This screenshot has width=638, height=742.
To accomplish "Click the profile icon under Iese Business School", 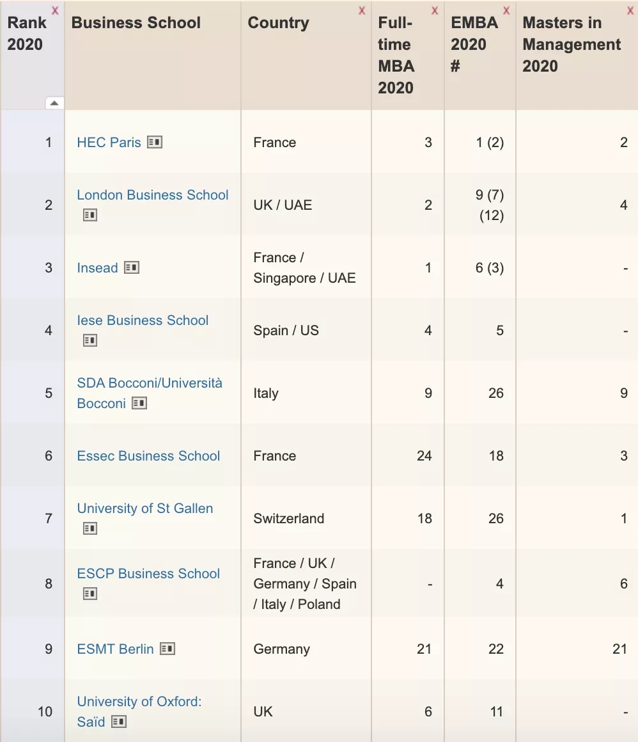I will (90, 341).
